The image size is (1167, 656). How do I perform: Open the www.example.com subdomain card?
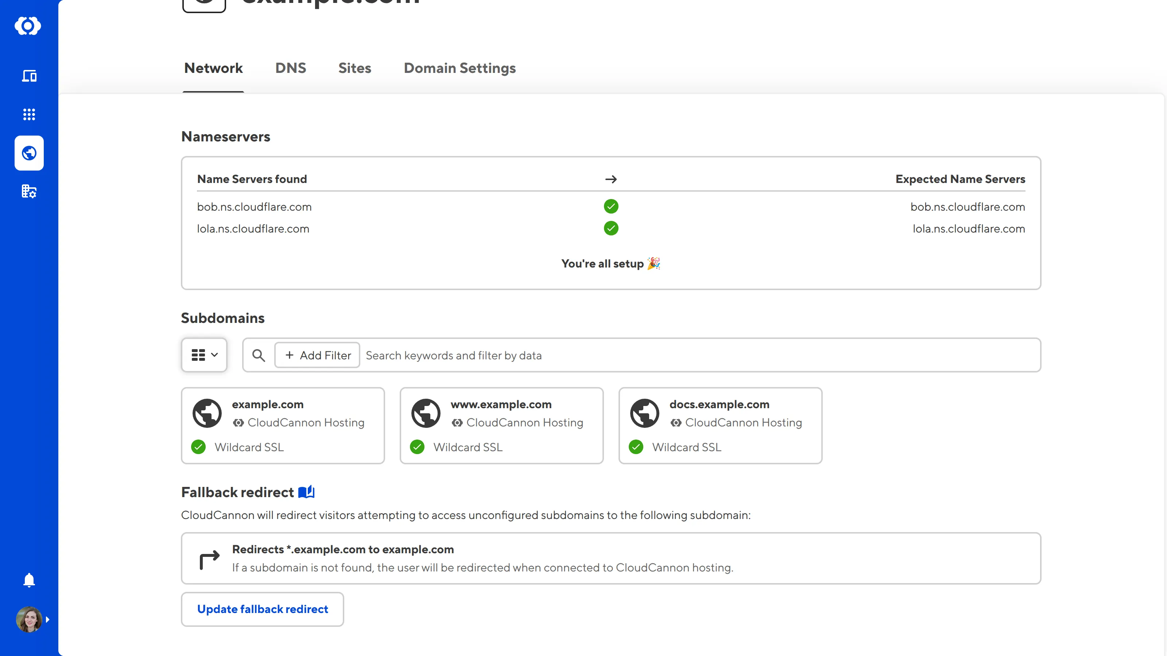(501, 425)
